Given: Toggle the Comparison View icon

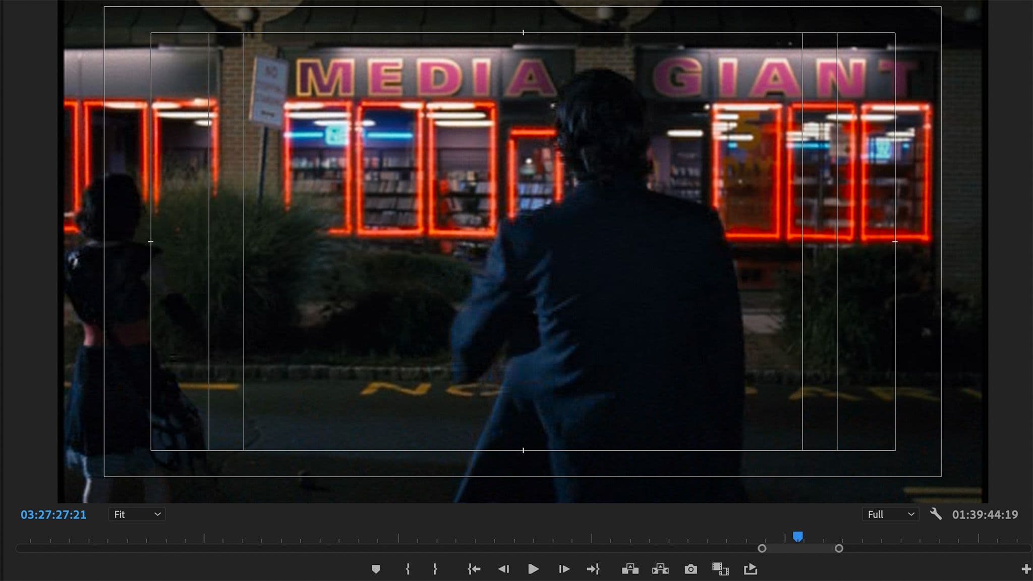Looking at the screenshot, I should coord(720,569).
